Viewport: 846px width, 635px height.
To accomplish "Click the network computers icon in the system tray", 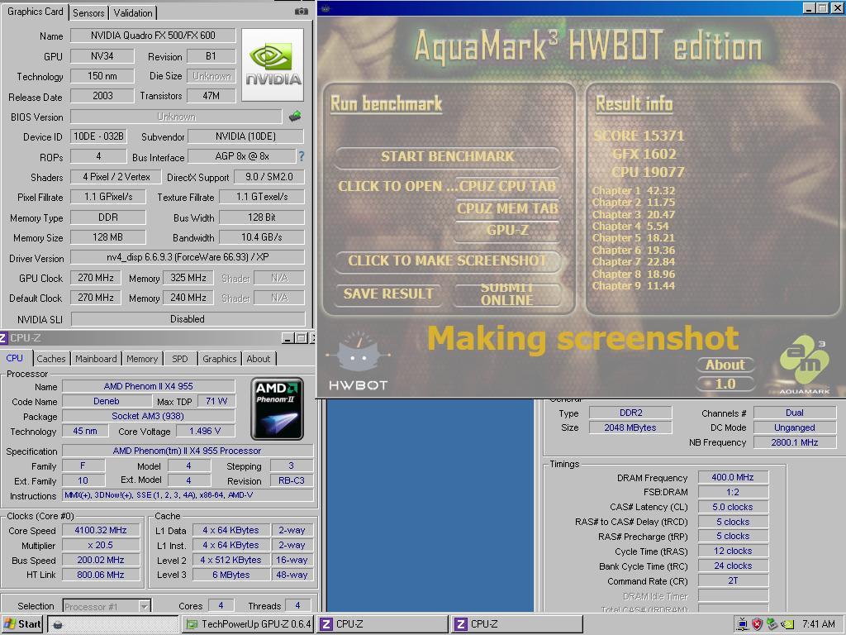I will [743, 624].
